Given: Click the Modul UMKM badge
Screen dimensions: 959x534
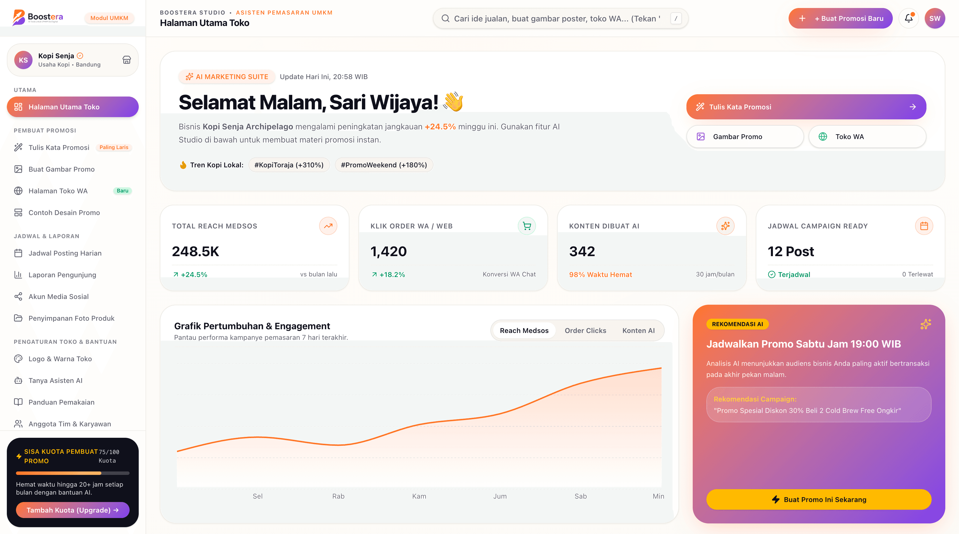Looking at the screenshot, I should coord(109,18).
